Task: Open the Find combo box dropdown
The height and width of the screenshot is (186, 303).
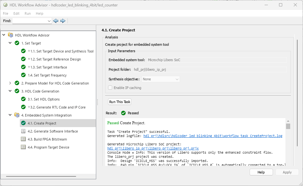Action: pos(49,21)
